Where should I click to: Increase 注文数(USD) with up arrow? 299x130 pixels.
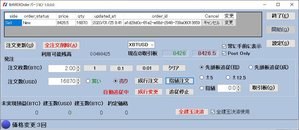[78, 80]
